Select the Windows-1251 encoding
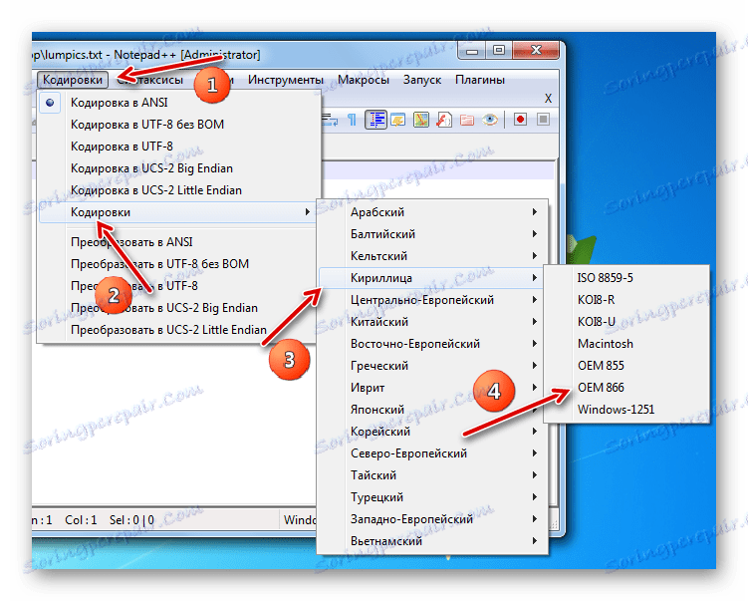This screenshot has height=601, width=748. (x=626, y=410)
